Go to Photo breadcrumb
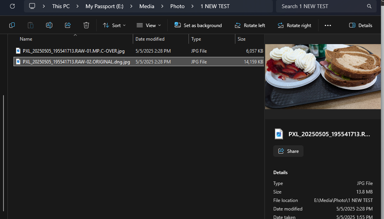This screenshot has width=384, height=219. pyautogui.click(x=177, y=6)
